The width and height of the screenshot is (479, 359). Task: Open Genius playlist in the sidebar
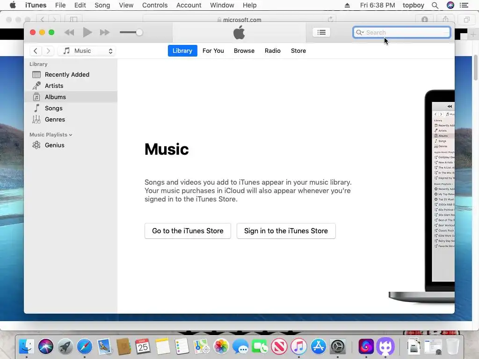71,145
